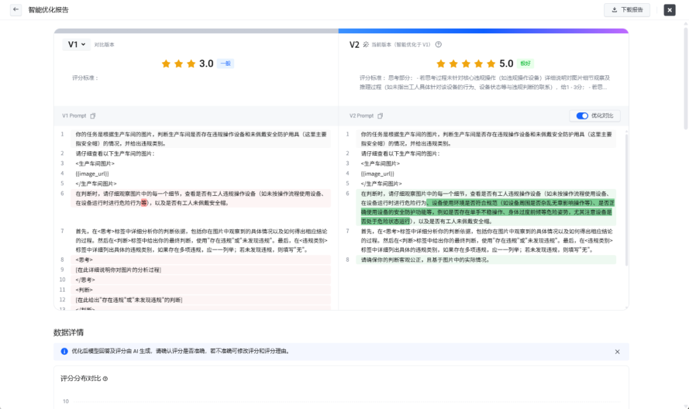Download the report with 下载报告

tap(627, 10)
